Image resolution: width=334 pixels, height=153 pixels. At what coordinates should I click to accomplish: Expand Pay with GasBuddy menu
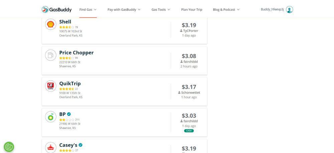124,10
